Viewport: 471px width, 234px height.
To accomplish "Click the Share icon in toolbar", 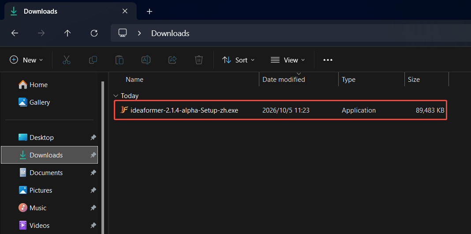I will click(x=172, y=60).
